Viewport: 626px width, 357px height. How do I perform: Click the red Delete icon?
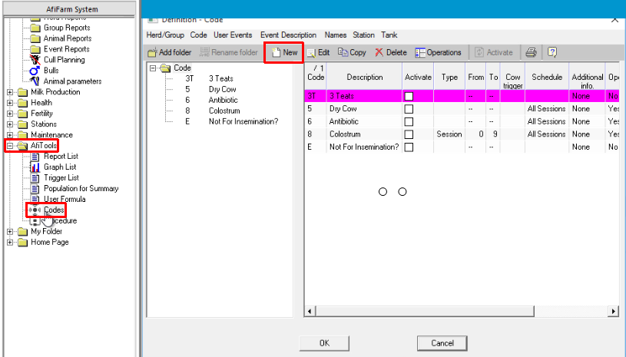tap(379, 53)
